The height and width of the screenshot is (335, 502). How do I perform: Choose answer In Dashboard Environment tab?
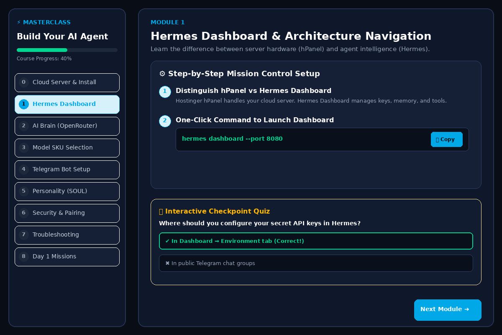(316, 241)
